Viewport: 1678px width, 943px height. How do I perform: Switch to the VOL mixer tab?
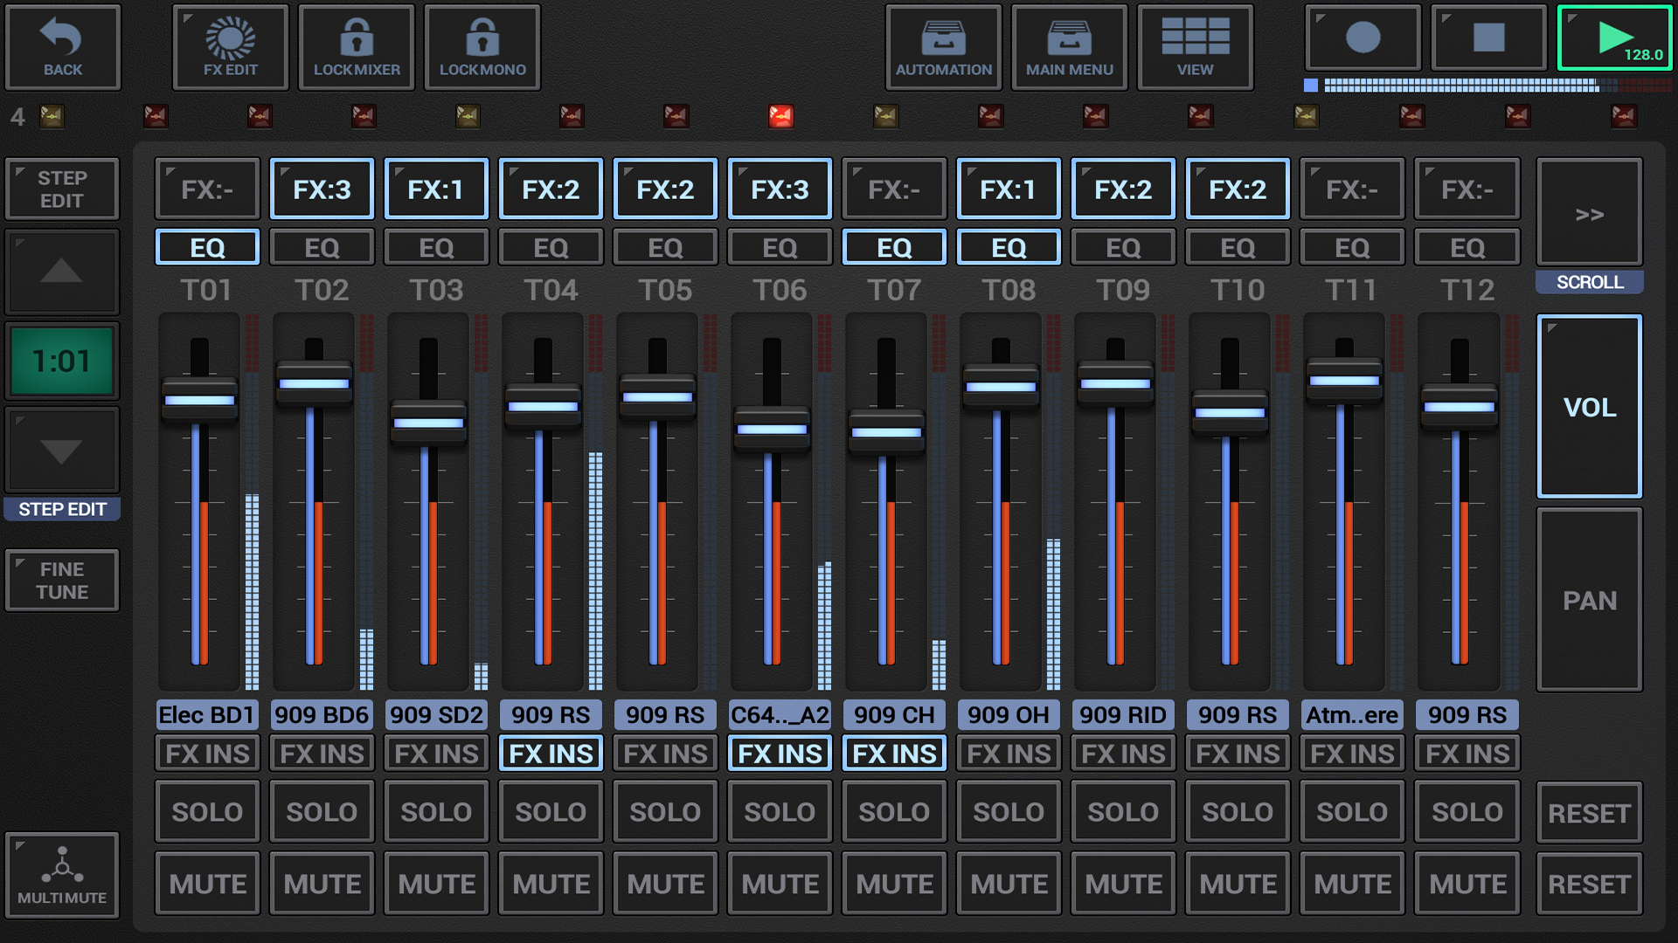[1589, 406]
